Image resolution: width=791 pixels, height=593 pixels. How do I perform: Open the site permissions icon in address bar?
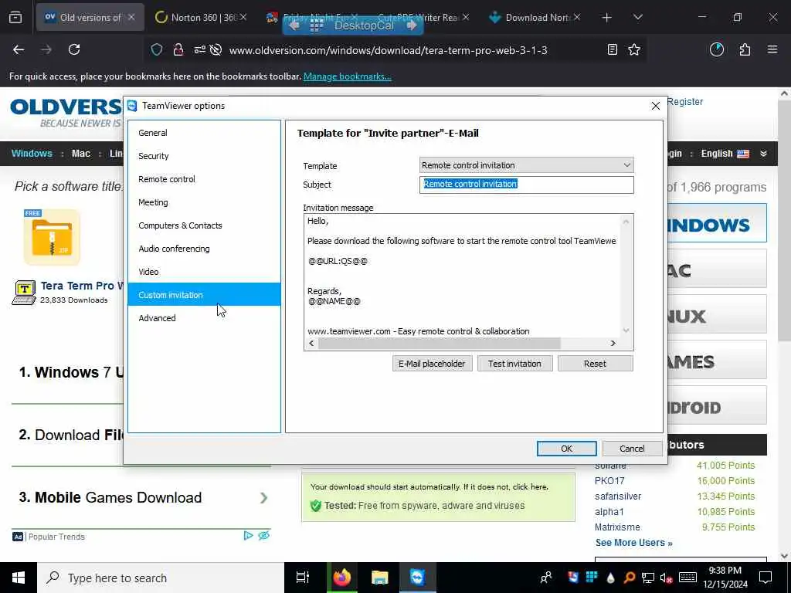pyautogui.click(x=200, y=49)
